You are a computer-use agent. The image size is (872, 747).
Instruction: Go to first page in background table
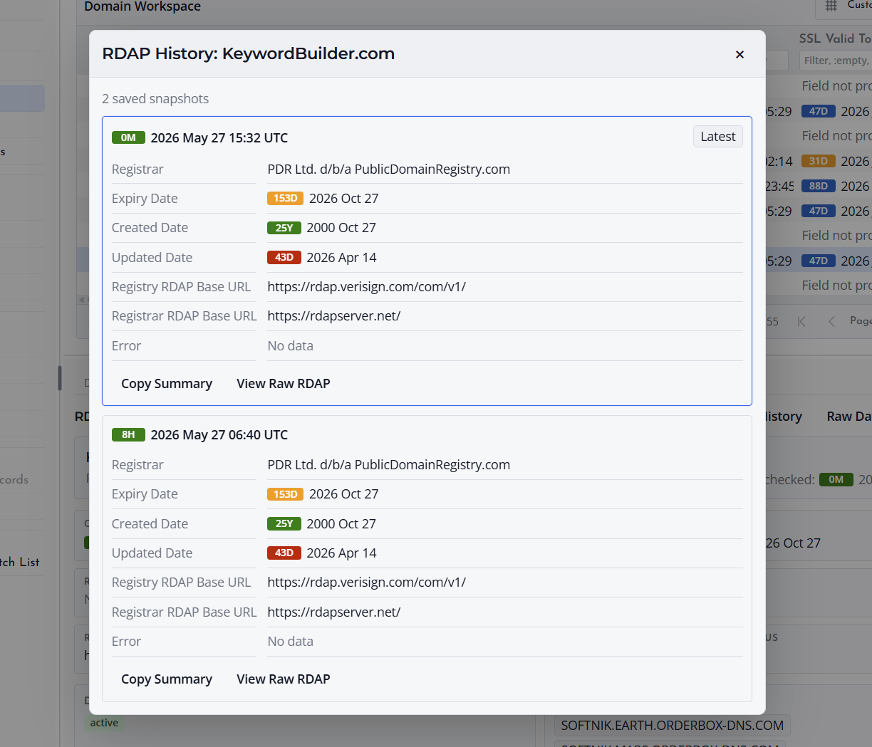(x=801, y=321)
